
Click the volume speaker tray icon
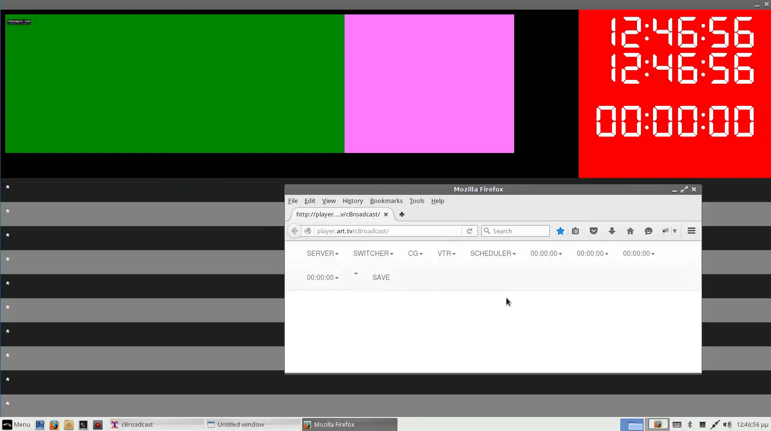pos(727,425)
